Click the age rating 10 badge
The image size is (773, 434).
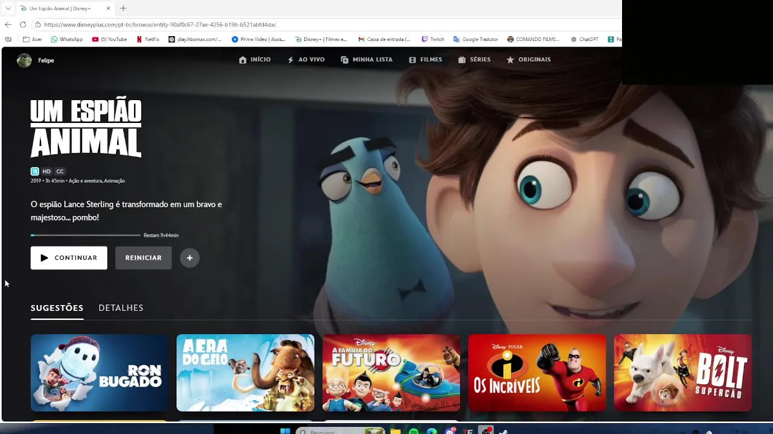35,172
